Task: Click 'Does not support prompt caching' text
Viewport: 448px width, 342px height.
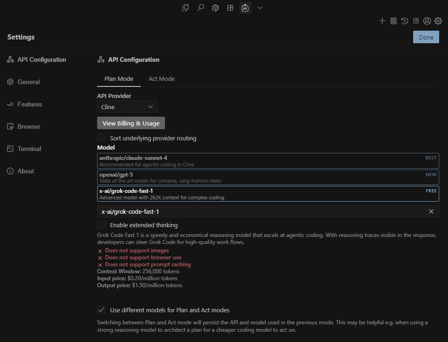Action: click(148, 264)
